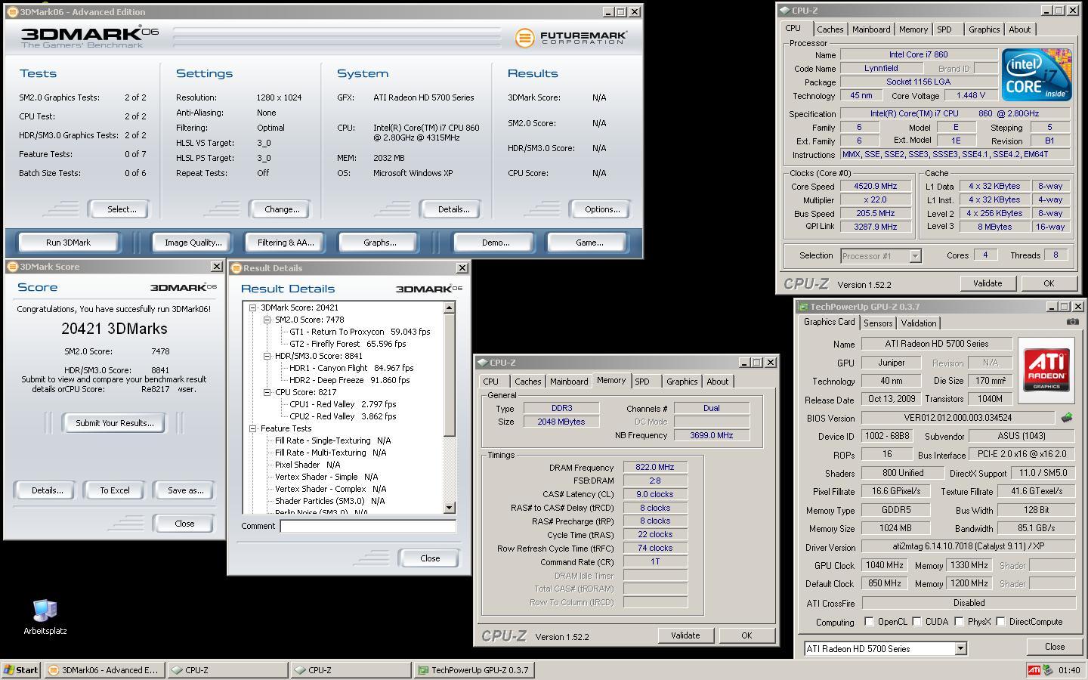Click the To Excel button
Screen dimensions: 1088x680
pos(115,490)
